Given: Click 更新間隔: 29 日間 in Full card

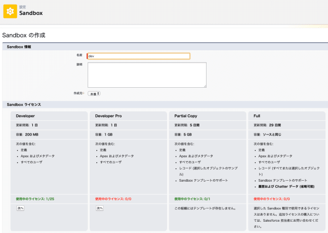Looking at the screenshot, I should pos(267,125).
